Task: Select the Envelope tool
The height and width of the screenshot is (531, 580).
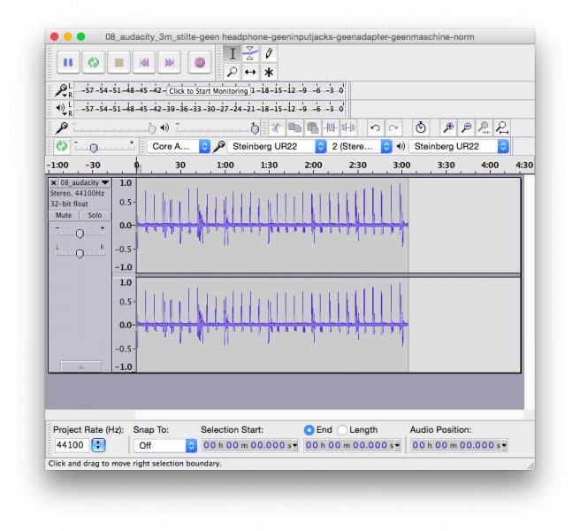Action: tap(250, 54)
